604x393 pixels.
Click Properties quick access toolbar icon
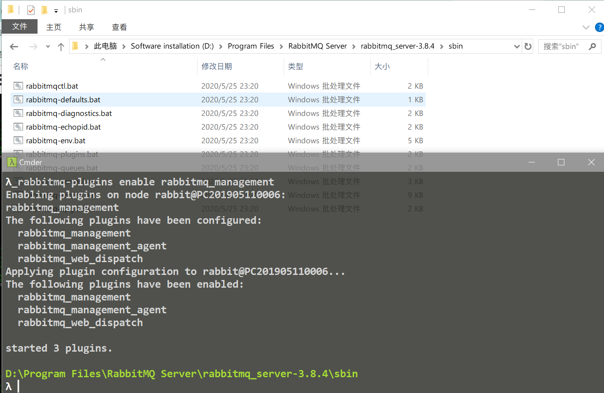tap(31, 10)
